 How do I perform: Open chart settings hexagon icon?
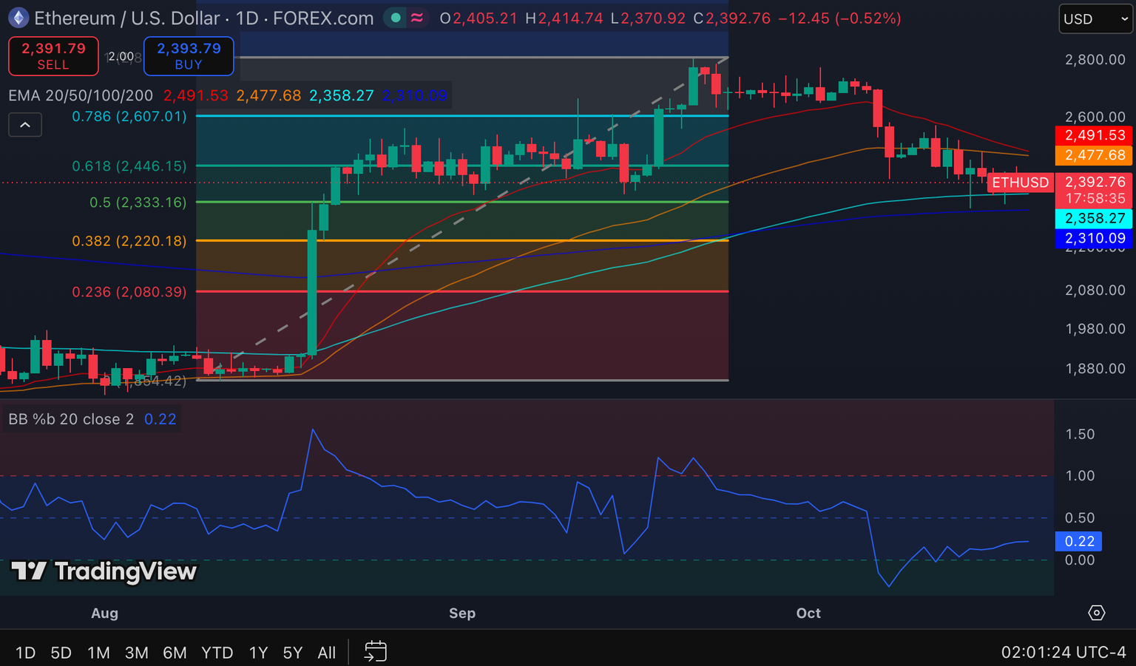coord(1097,613)
